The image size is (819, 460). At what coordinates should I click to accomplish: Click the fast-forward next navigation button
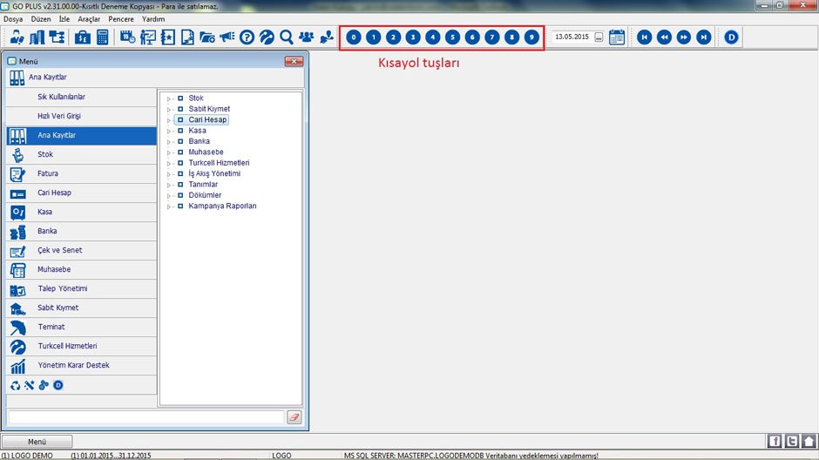pos(684,37)
